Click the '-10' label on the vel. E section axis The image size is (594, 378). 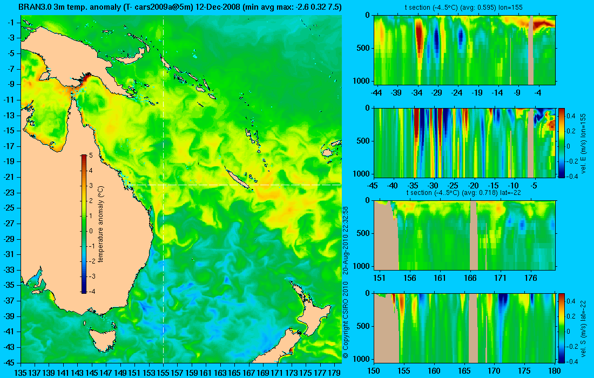[514, 186]
